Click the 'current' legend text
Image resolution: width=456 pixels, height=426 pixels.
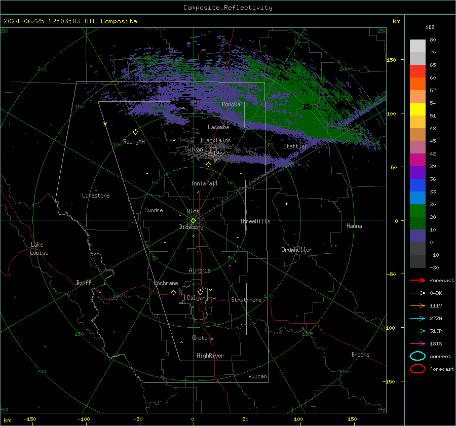point(440,356)
